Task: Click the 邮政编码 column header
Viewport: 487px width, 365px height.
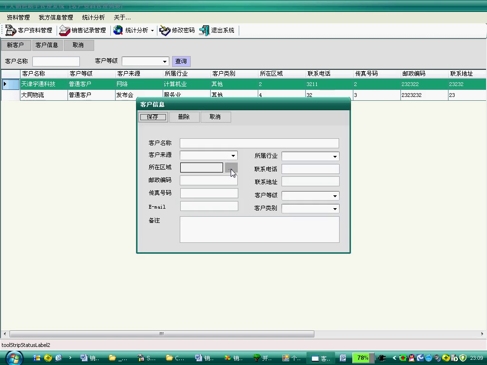Action: [424, 74]
